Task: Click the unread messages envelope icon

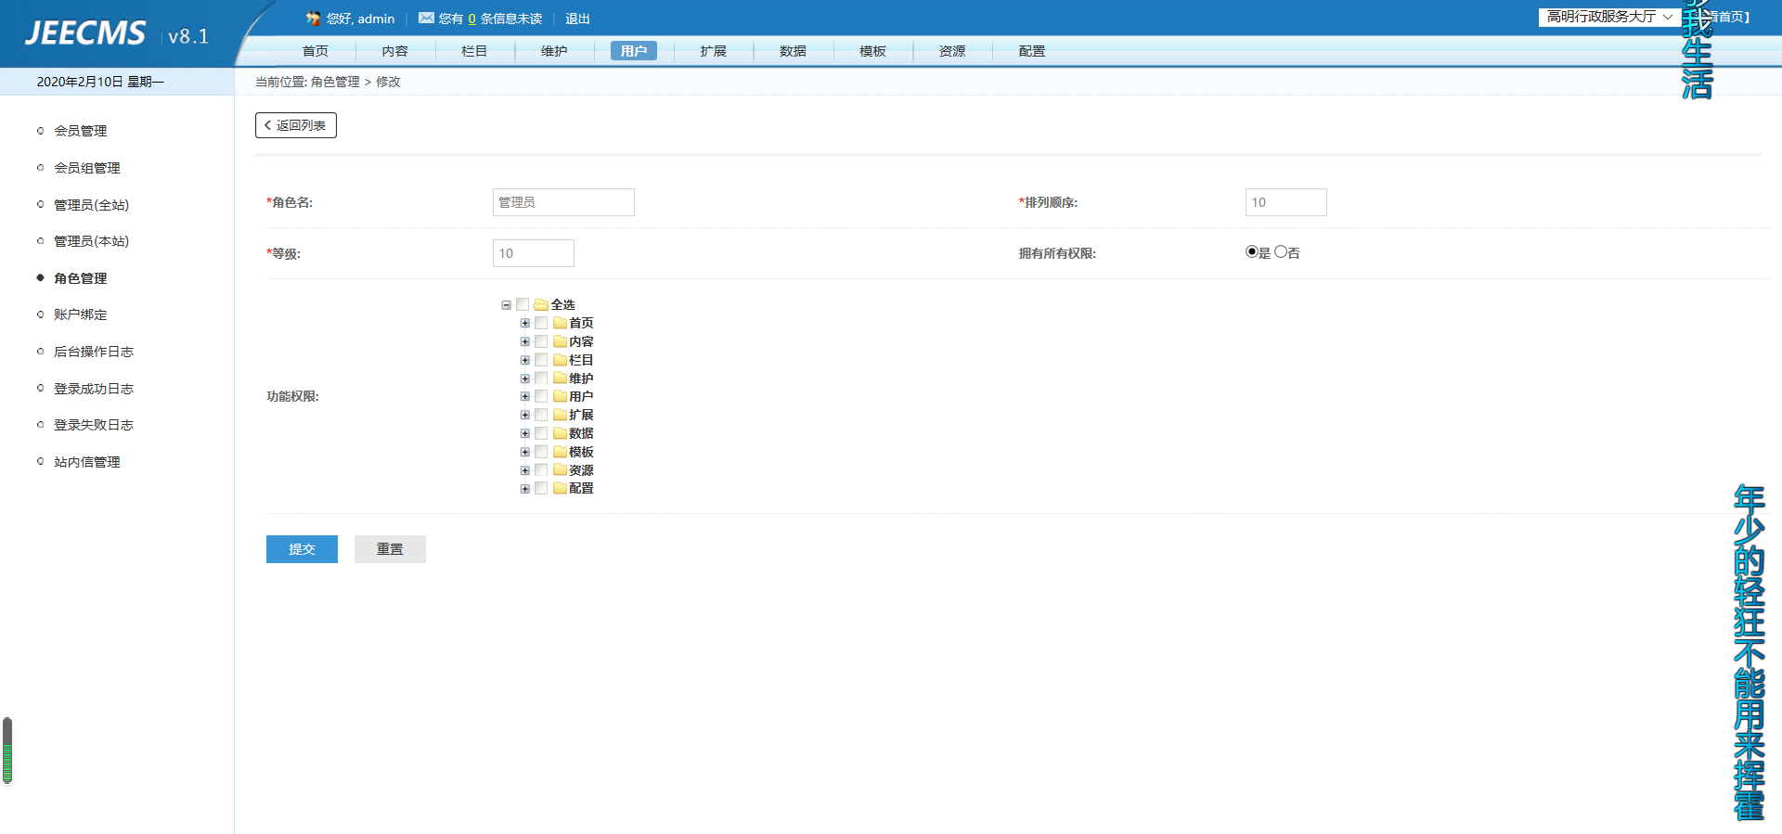Action: pyautogui.click(x=426, y=19)
